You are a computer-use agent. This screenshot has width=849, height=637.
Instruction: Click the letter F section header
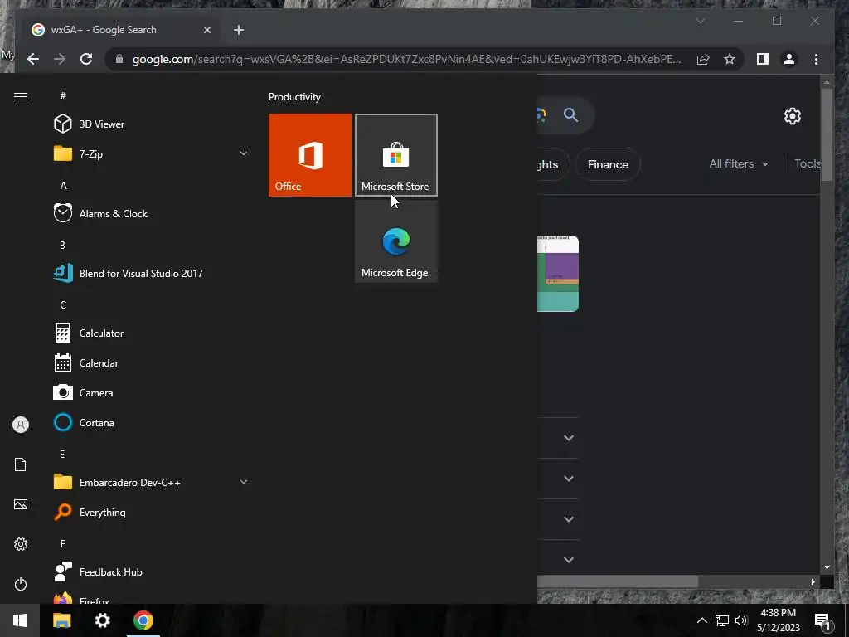pyautogui.click(x=63, y=543)
